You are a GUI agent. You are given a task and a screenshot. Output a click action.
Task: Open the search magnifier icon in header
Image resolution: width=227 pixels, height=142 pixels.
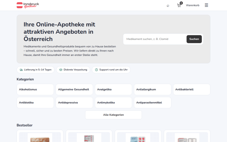tap(168, 6)
